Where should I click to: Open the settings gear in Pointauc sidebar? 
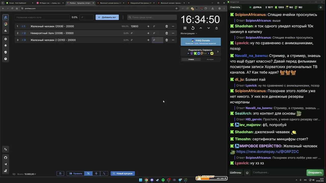6,39
